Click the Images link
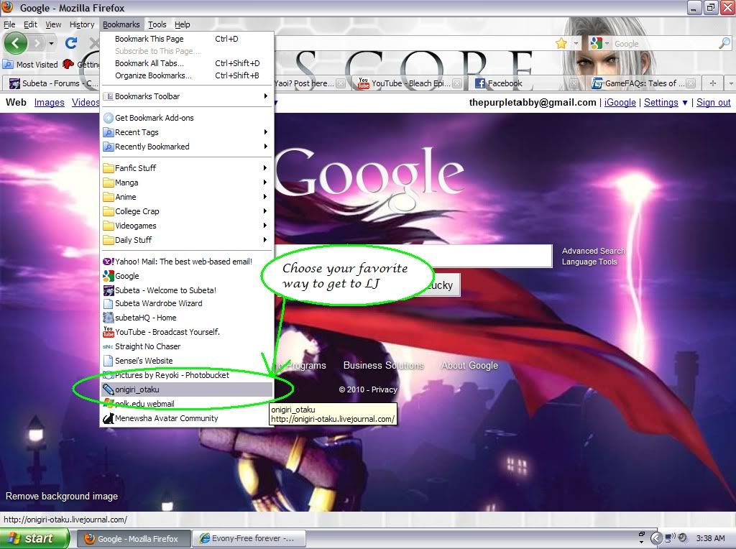The width and height of the screenshot is (736, 549). pos(50,102)
